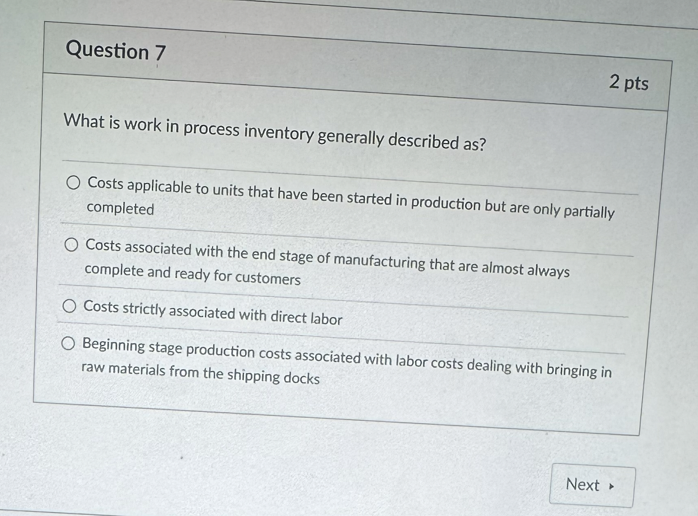
Task: Select the right-pointing triangle on Next
Action: (612, 487)
